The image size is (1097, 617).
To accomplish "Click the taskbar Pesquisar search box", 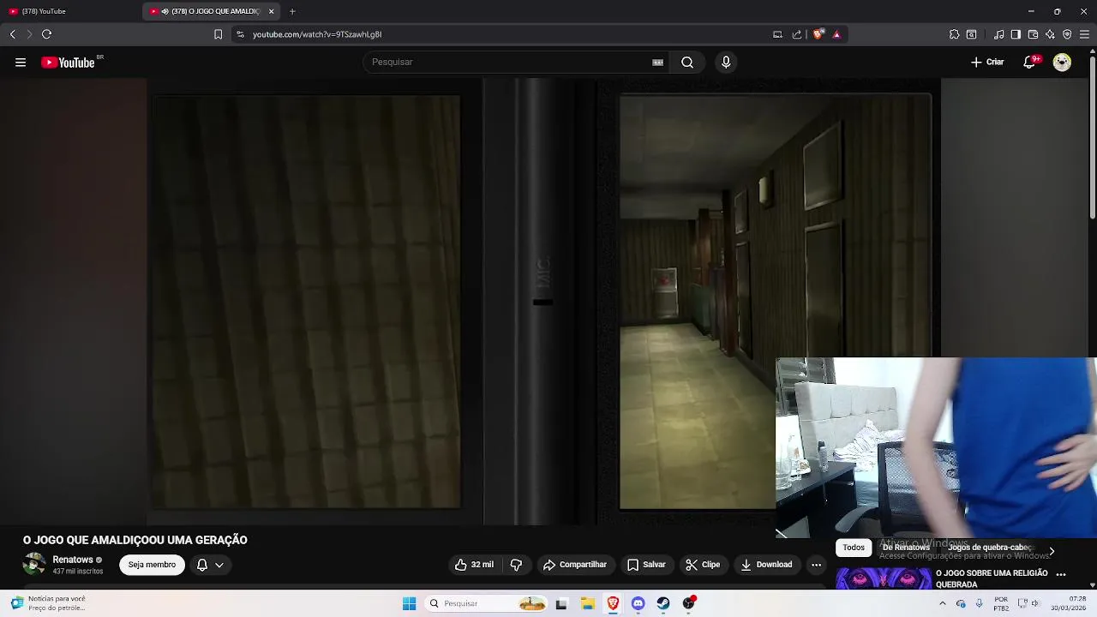I will point(487,603).
